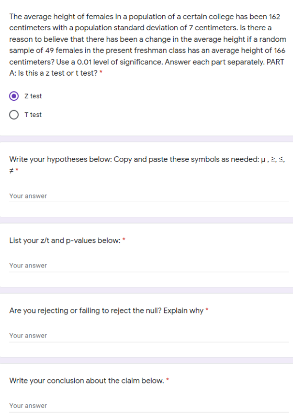Click the "List your z/t and p-values below" heading
This screenshot has height=420, width=293.
[65, 240]
